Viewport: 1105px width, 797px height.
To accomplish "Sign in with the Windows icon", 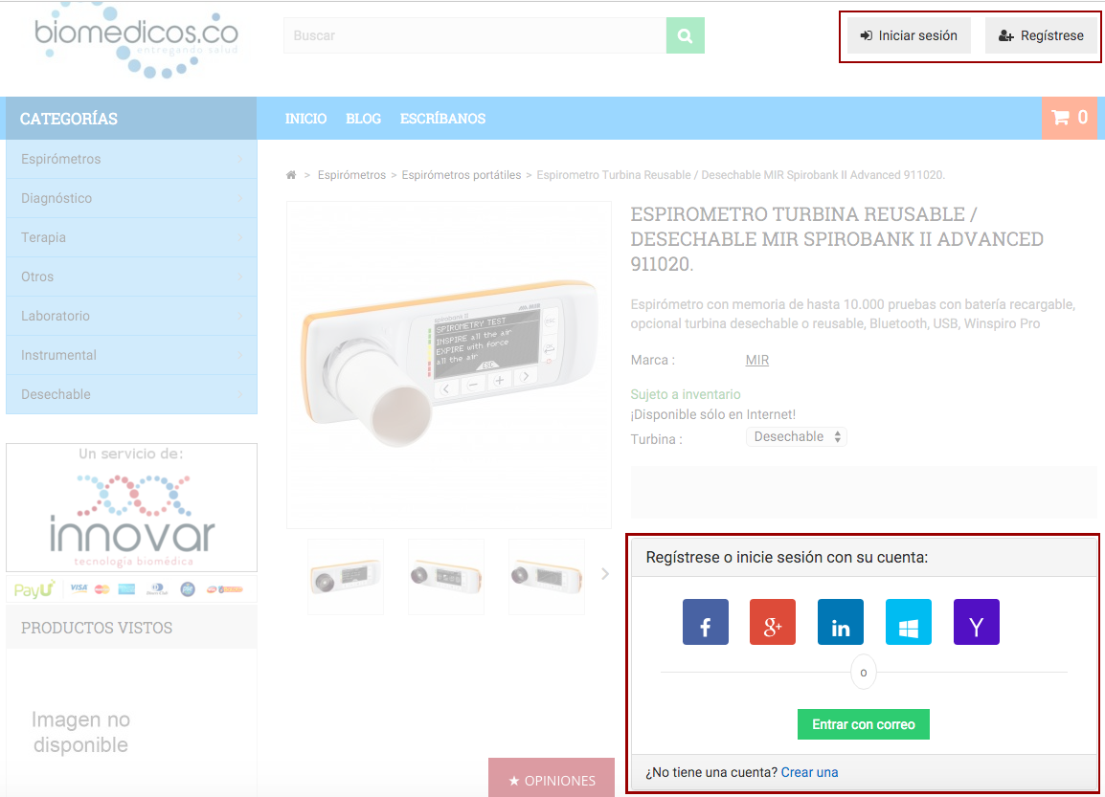I will (909, 622).
